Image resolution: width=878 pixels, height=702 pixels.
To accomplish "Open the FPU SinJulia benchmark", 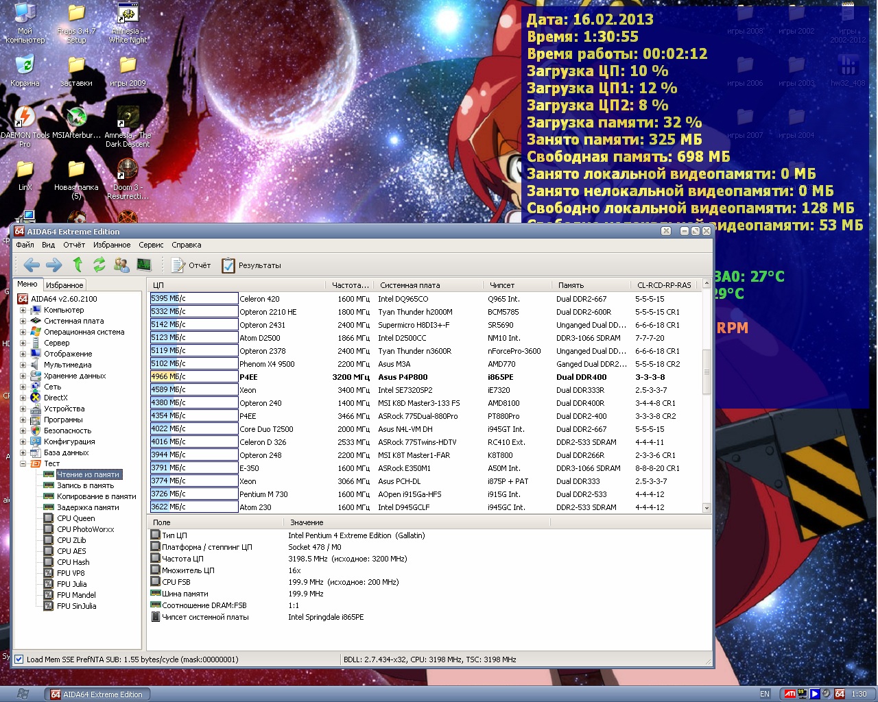I will [x=76, y=606].
